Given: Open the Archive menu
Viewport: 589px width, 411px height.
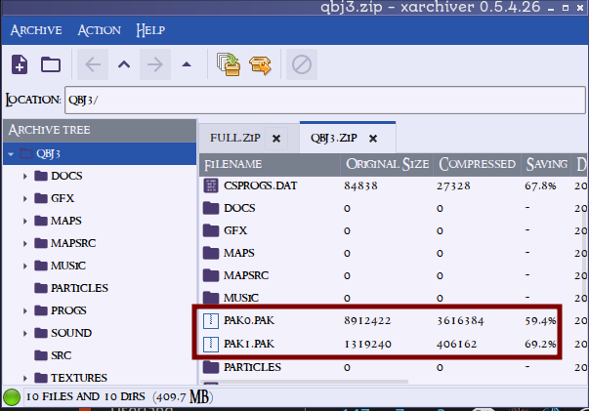Looking at the screenshot, I should click(37, 30).
